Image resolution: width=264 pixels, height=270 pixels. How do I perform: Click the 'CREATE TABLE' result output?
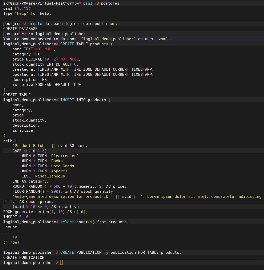(x=17, y=95)
